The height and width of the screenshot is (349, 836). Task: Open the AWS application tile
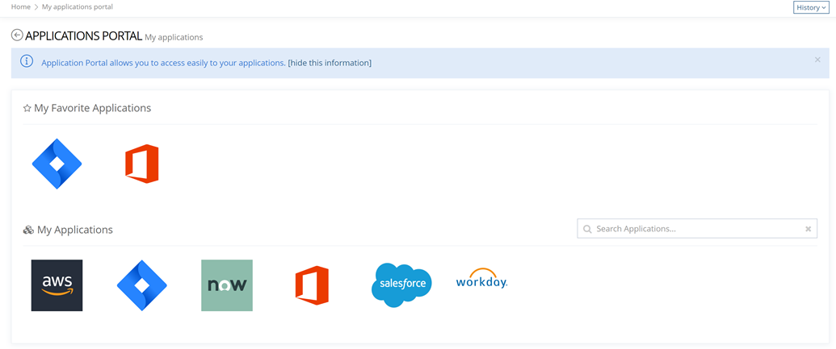pyautogui.click(x=57, y=285)
